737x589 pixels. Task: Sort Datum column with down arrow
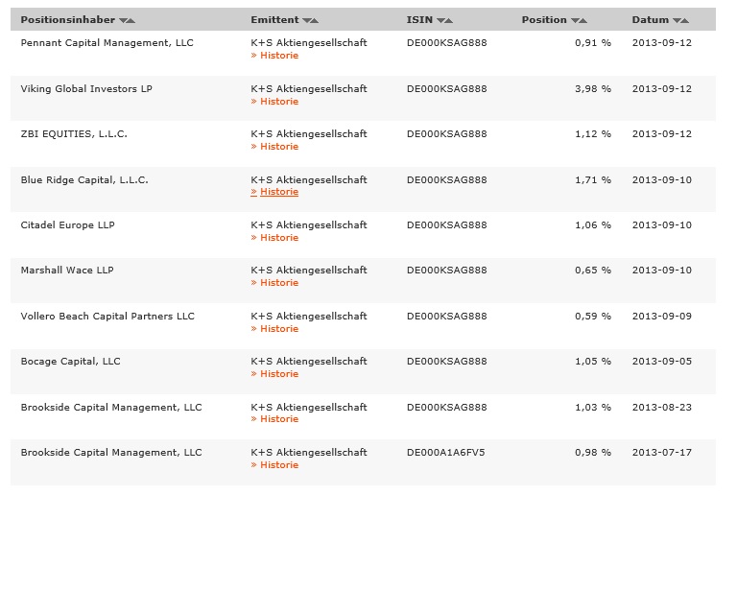tap(677, 20)
